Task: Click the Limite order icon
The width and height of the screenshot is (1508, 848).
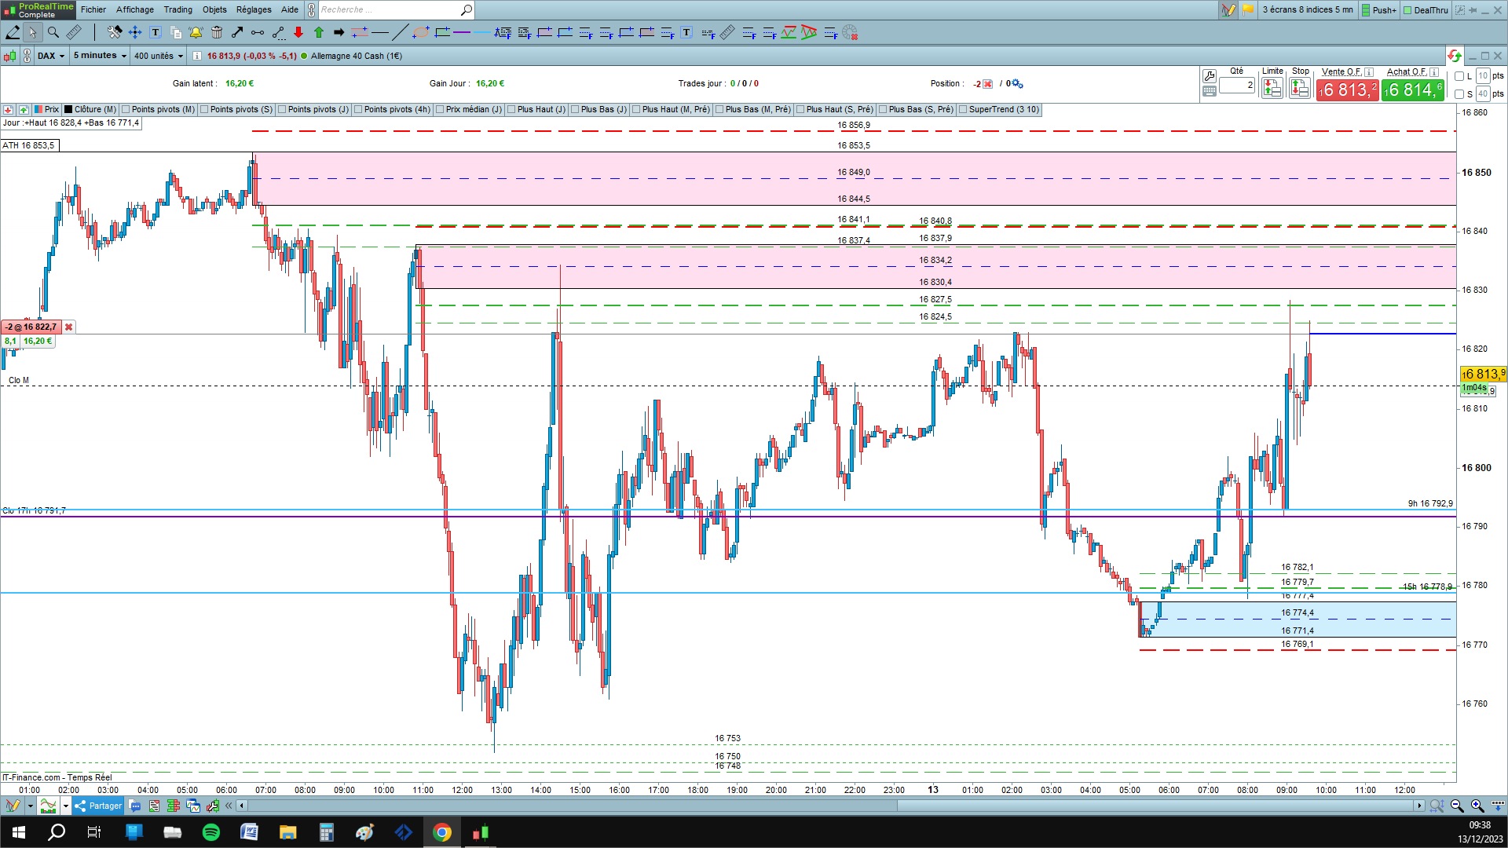Action: pos(1272,87)
